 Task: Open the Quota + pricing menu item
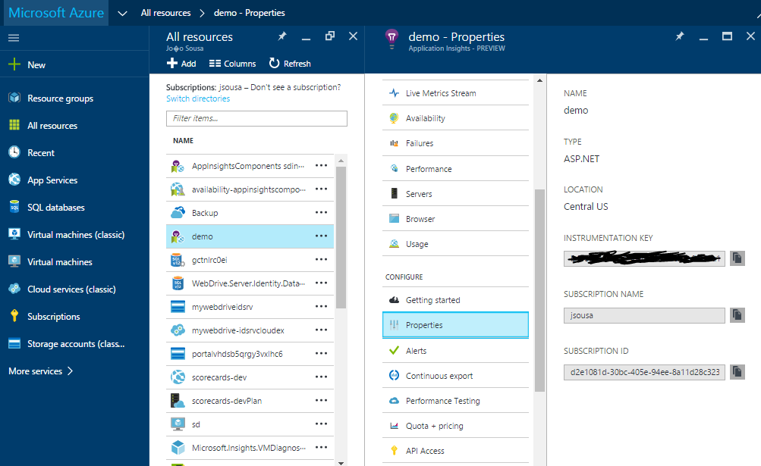[x=455, y=426]
